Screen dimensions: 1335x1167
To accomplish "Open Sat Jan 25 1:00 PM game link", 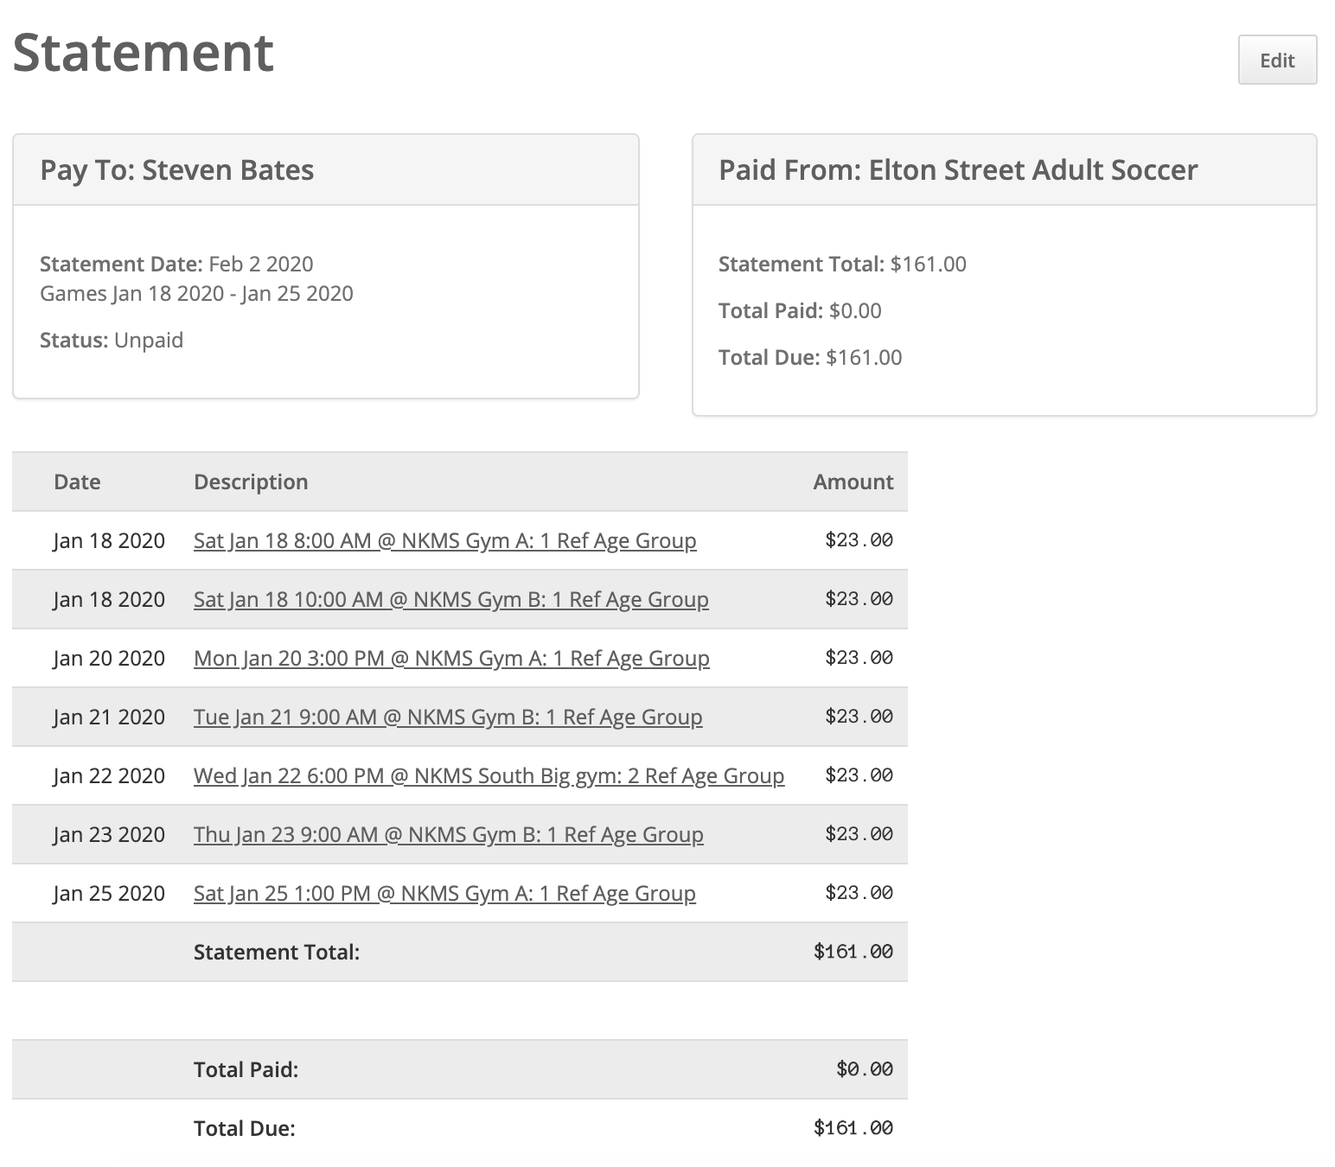I will (x=444, y=893).
